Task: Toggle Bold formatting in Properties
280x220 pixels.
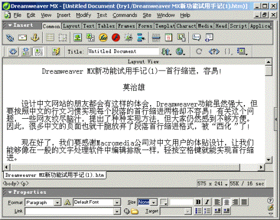Action: coord(198,202)
